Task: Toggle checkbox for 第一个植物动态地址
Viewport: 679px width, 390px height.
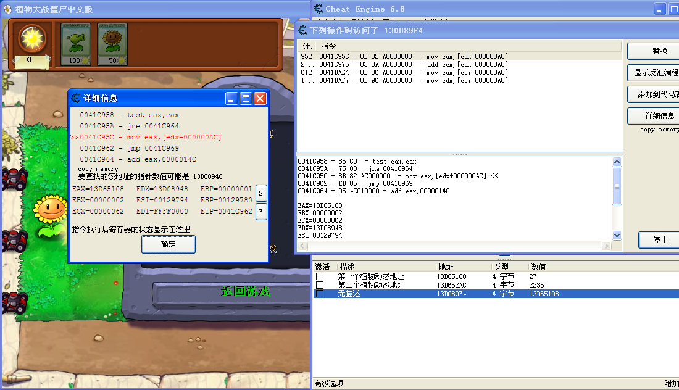Action: click(x=320, y=276)
